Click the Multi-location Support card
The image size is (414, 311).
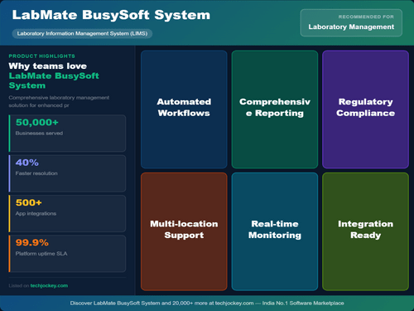point(184,231)
